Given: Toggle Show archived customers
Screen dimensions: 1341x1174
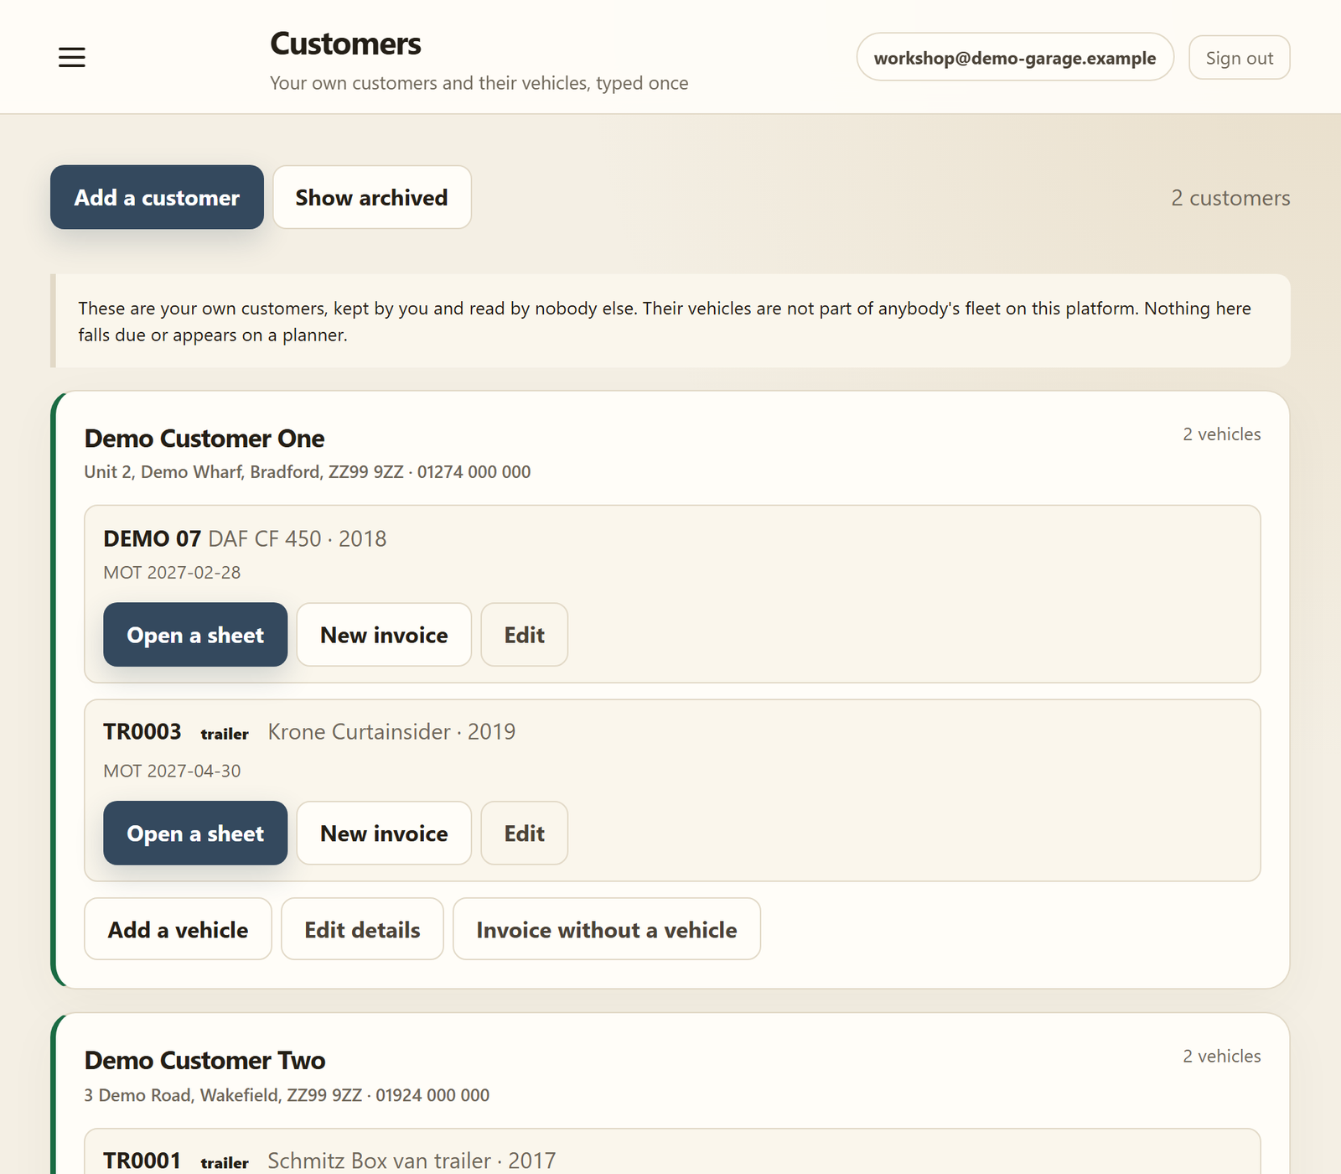Looking at the screenshot, I should click(x=372, y=197).
